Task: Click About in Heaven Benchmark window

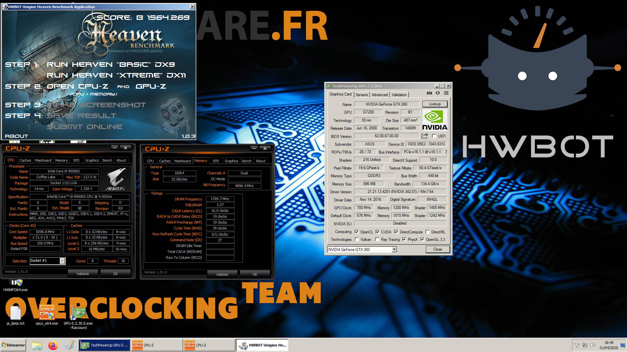Action: point(16,136)
